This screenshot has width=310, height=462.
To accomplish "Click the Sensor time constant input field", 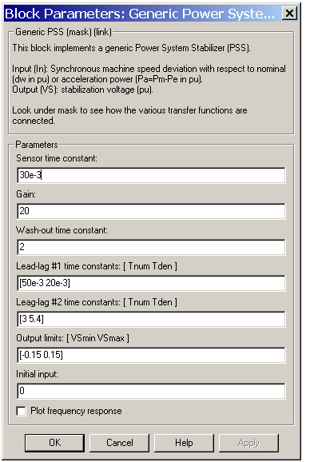I will 151,175.
